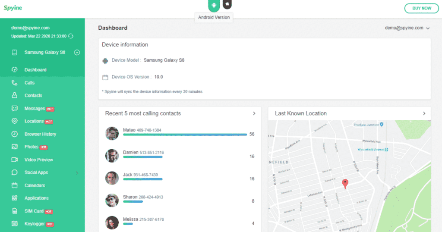Image resolution: width=442 pixels, height=232 pixels.
Task: Click the Contacts lock icon in sidebar
Action: coord(15,95)
